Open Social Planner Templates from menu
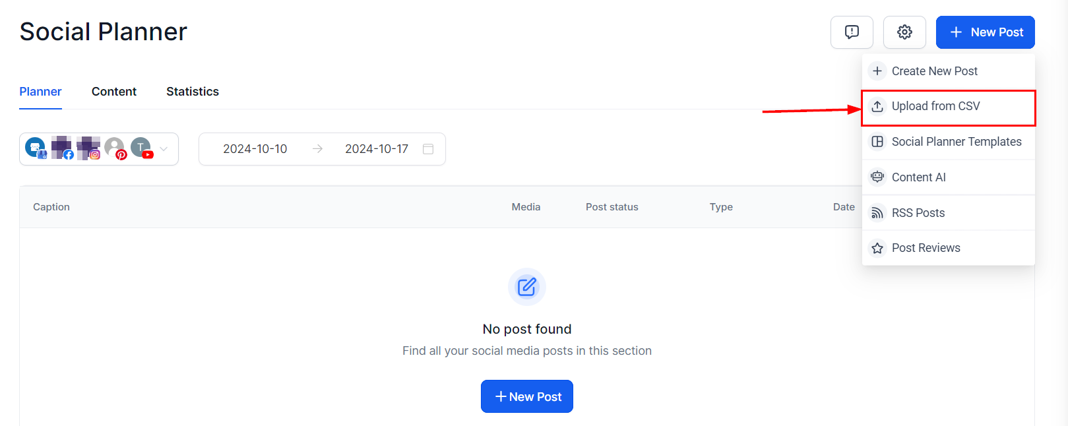 point(956,142)
